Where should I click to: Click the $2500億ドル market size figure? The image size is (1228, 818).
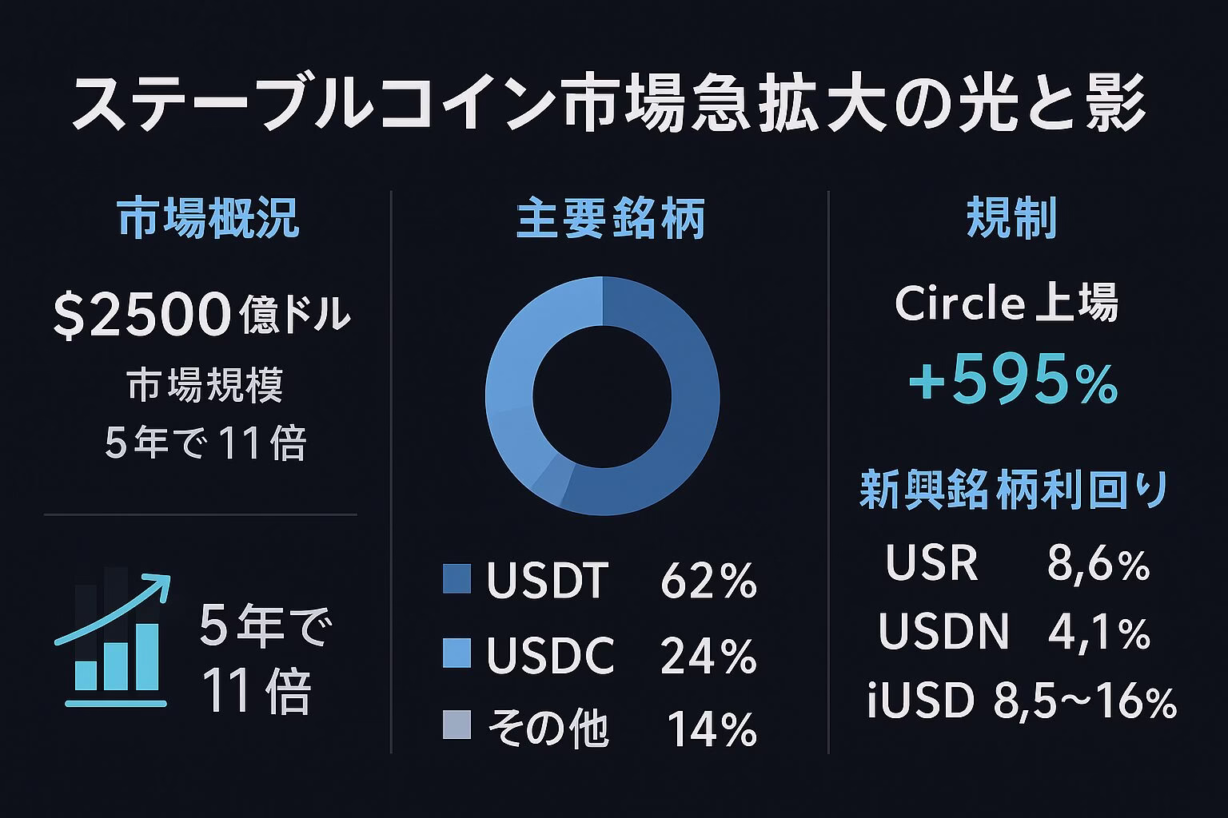[201, 315]
